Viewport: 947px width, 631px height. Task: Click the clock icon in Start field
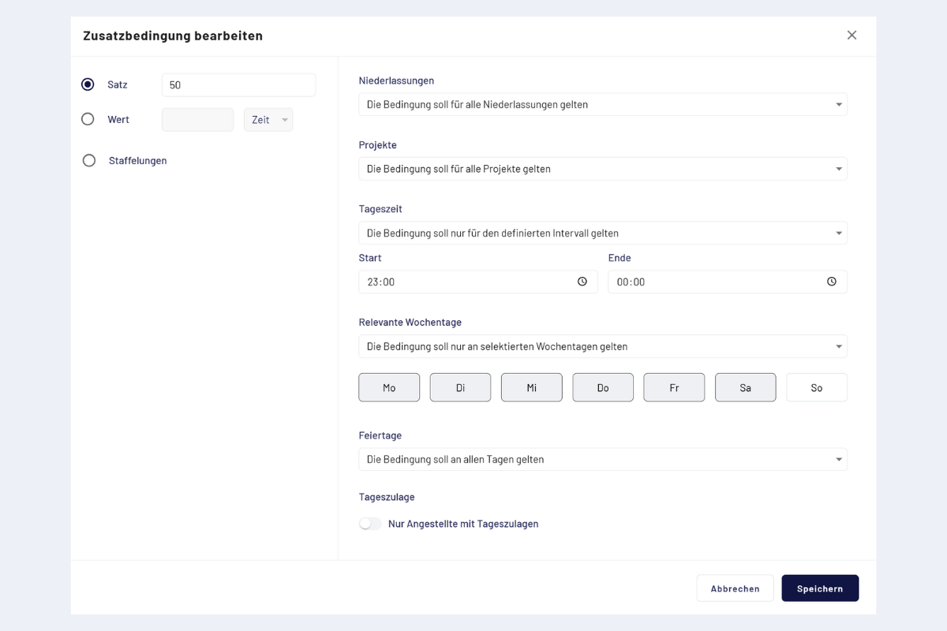(x=582, y=282)
